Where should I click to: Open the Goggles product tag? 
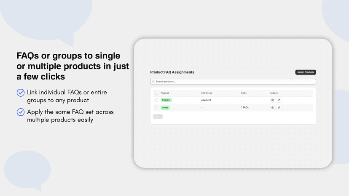[166, 100]
